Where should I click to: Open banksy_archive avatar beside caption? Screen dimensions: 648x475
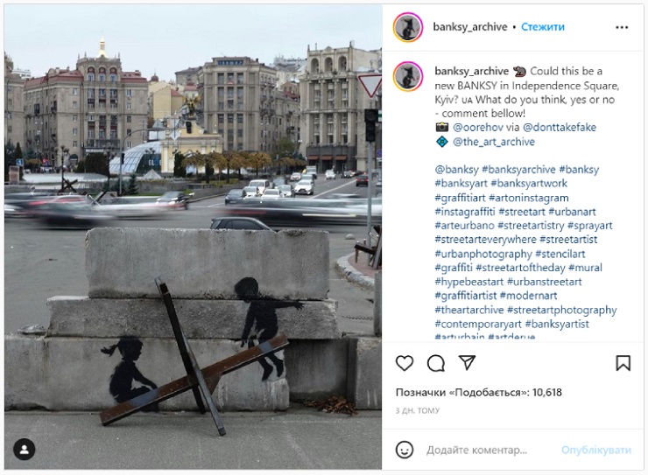coord(408,76)
